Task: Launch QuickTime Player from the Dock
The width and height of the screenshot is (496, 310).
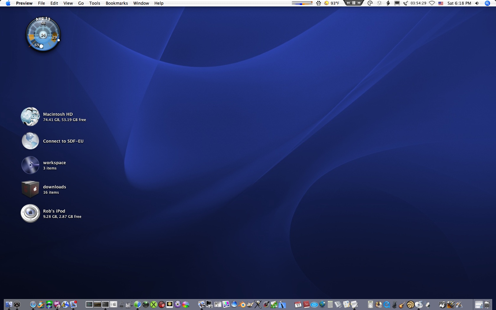Action: 387,304
